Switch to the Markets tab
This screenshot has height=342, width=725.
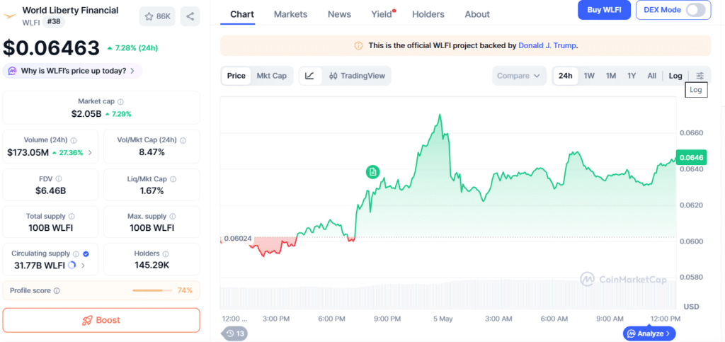(290, 14)
